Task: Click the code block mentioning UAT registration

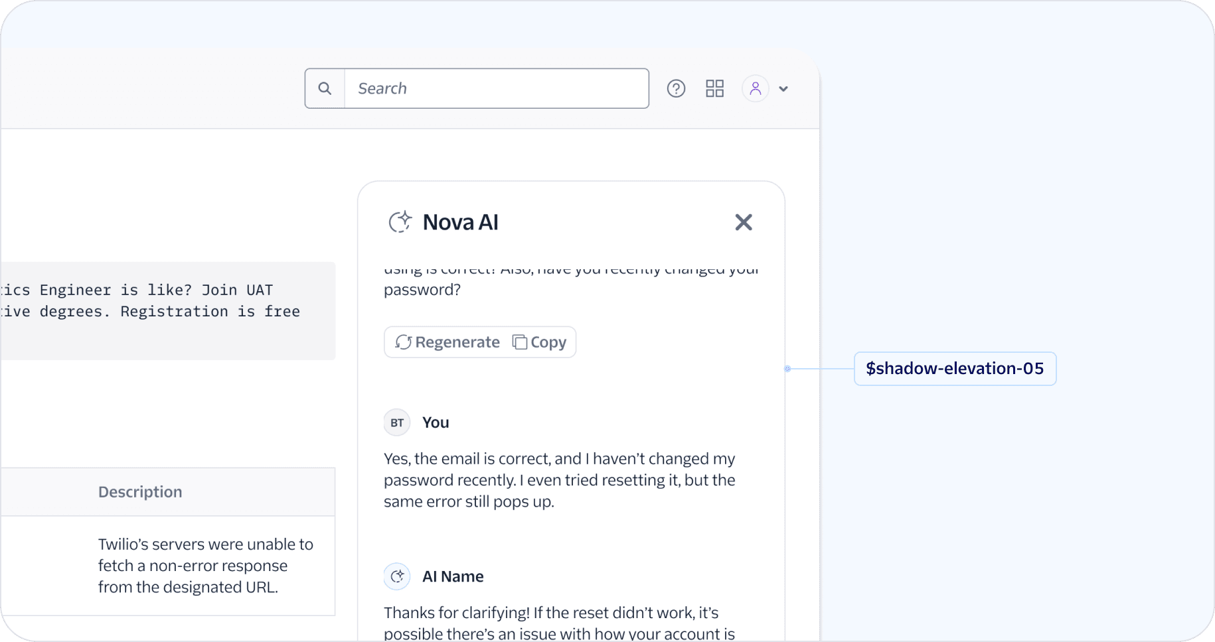Action: coord(166,310)
